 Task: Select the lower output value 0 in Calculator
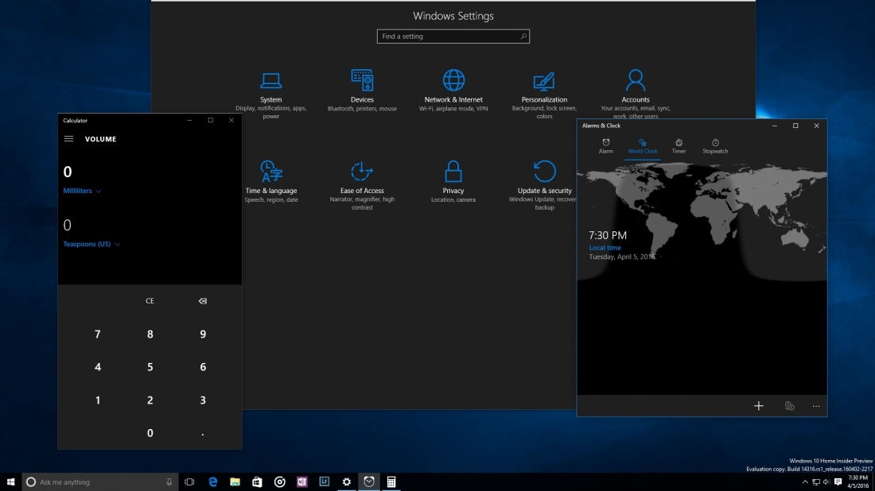(x=68, y=225)
